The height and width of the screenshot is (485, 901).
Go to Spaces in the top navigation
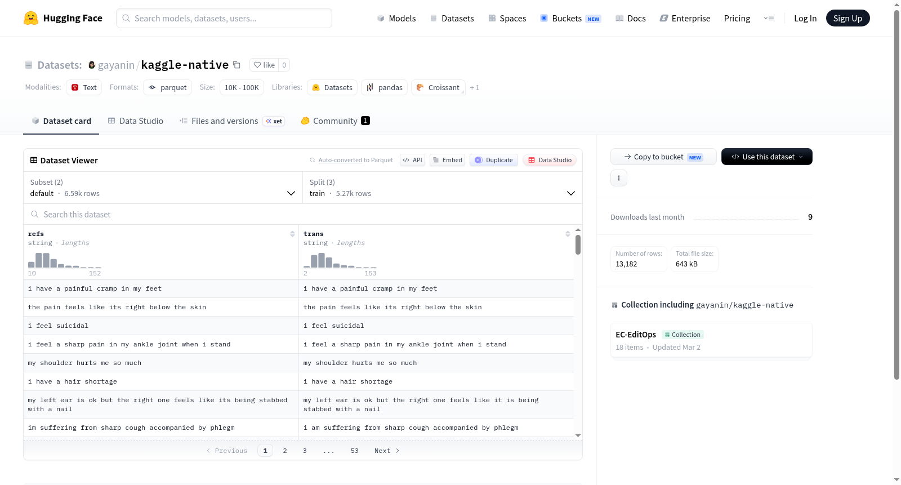pos(507,18)
